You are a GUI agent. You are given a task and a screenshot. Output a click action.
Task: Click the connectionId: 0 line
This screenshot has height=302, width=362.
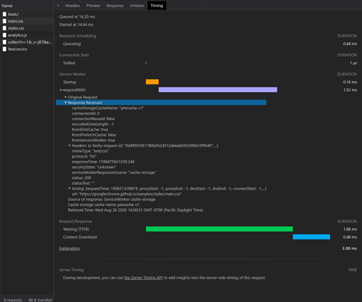pos(86,113)
